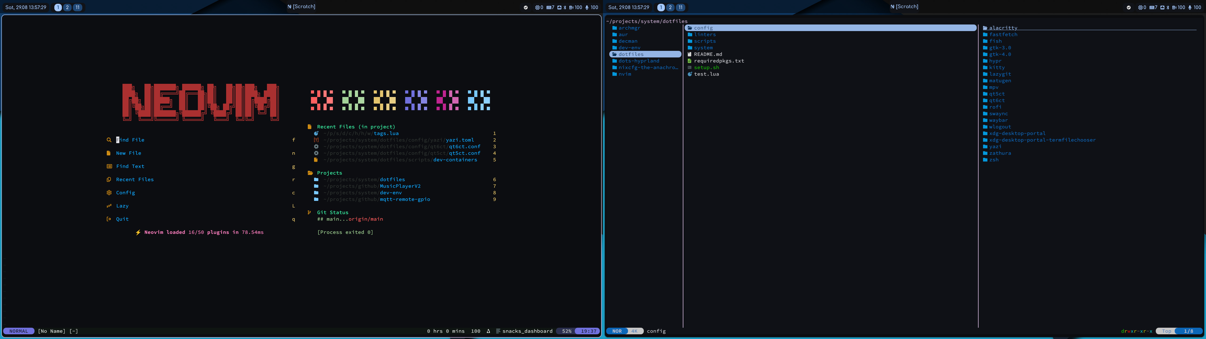Switch to workspace 11 on left monitor bar
Screen dimensions: 1206x339
(78, 8)
